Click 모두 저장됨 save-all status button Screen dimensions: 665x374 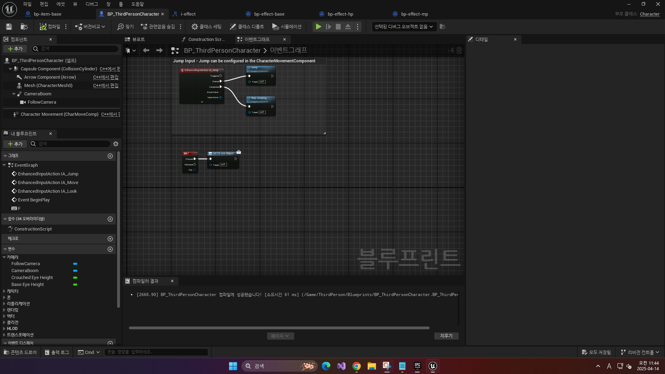[596, 353]
